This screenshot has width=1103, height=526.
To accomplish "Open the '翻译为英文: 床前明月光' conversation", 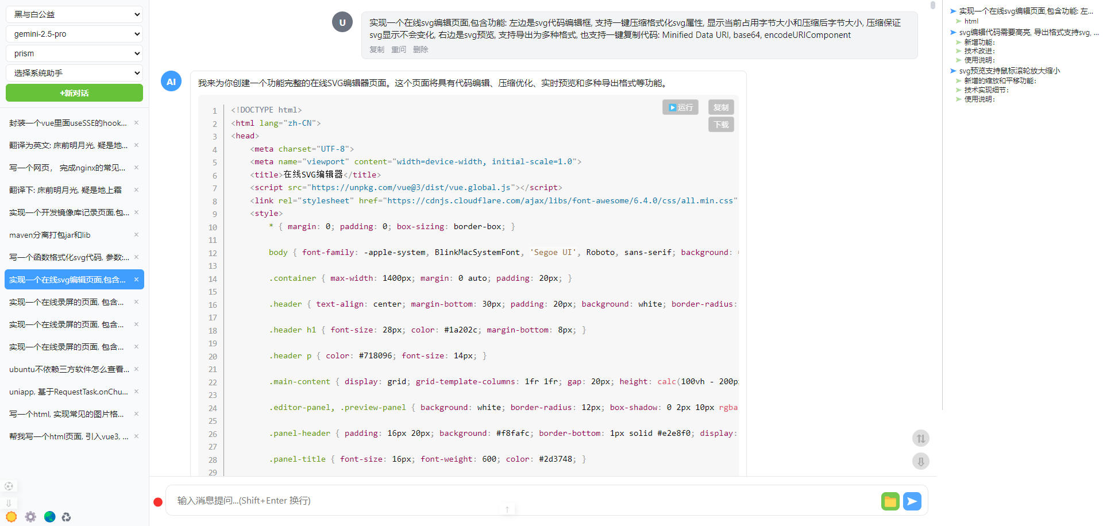I will (x=69, y=145).
